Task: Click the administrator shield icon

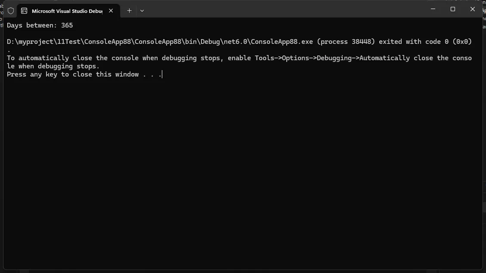Action: point(11,11)
